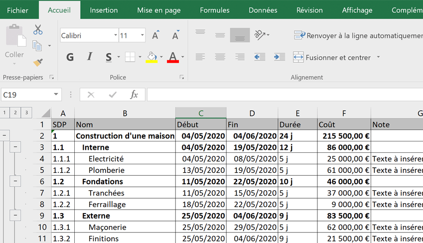Apply yellow fill color bucket
This screenshot has width=423, height=243.
[151, 57]
